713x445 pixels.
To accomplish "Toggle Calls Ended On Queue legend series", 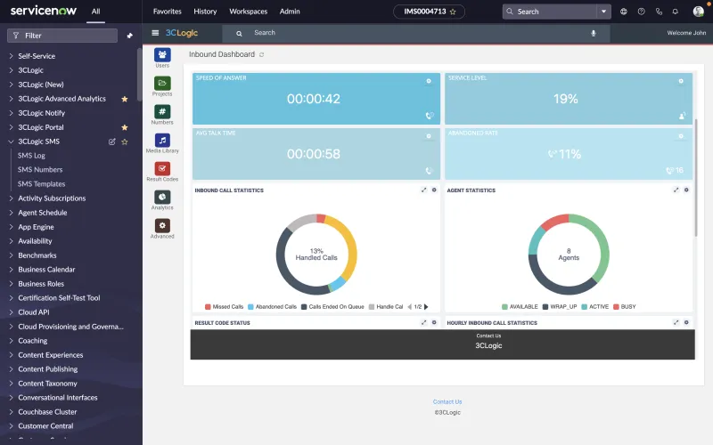I will pos(332,307).
